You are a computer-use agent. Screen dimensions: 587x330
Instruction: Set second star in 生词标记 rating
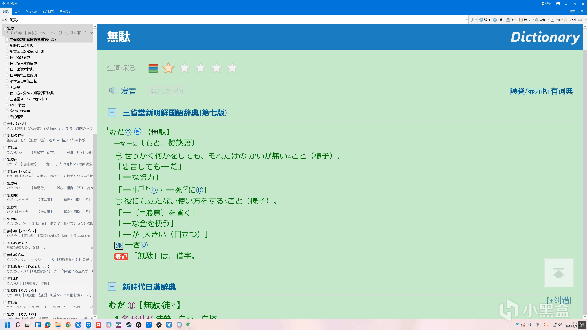click(184, 68)
